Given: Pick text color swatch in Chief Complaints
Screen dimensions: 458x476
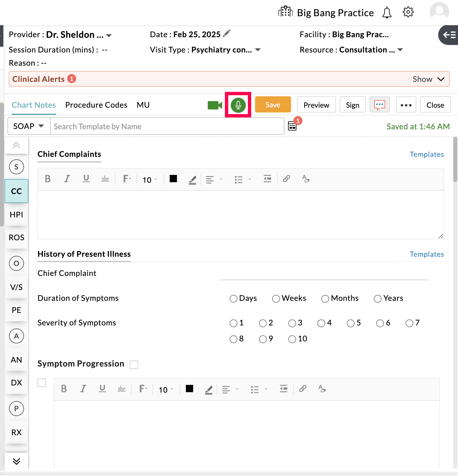Looking at the screenshot, I should pos(173,179).
